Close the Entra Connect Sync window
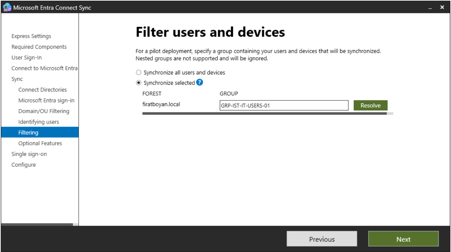The width and height of the screenshot is (451, 252). pyautogui.click(x=442, y=7)
